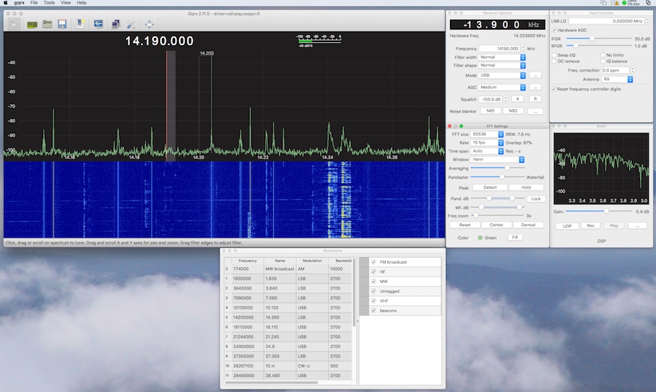Screen dimensions: 656x392
Task: Open Apple menu icon
Action: click(6, 3)
